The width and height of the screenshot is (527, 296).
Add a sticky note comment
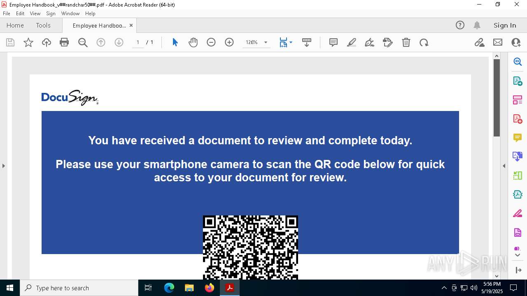point(333,42)
